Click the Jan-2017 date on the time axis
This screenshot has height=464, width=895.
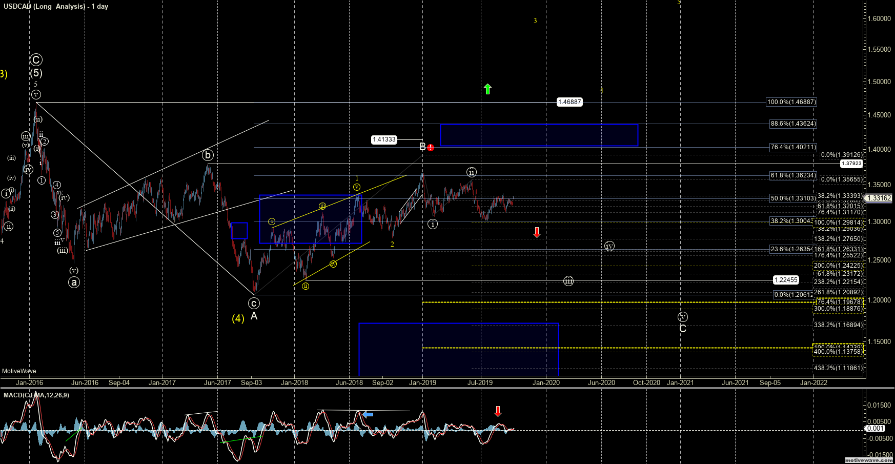[x=162, y=382]
